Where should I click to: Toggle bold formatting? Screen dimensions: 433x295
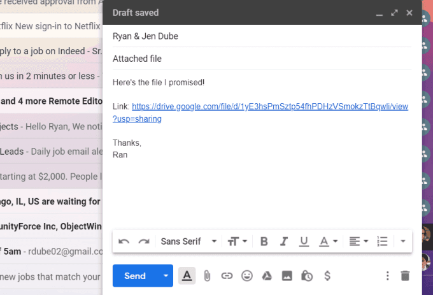264,241
